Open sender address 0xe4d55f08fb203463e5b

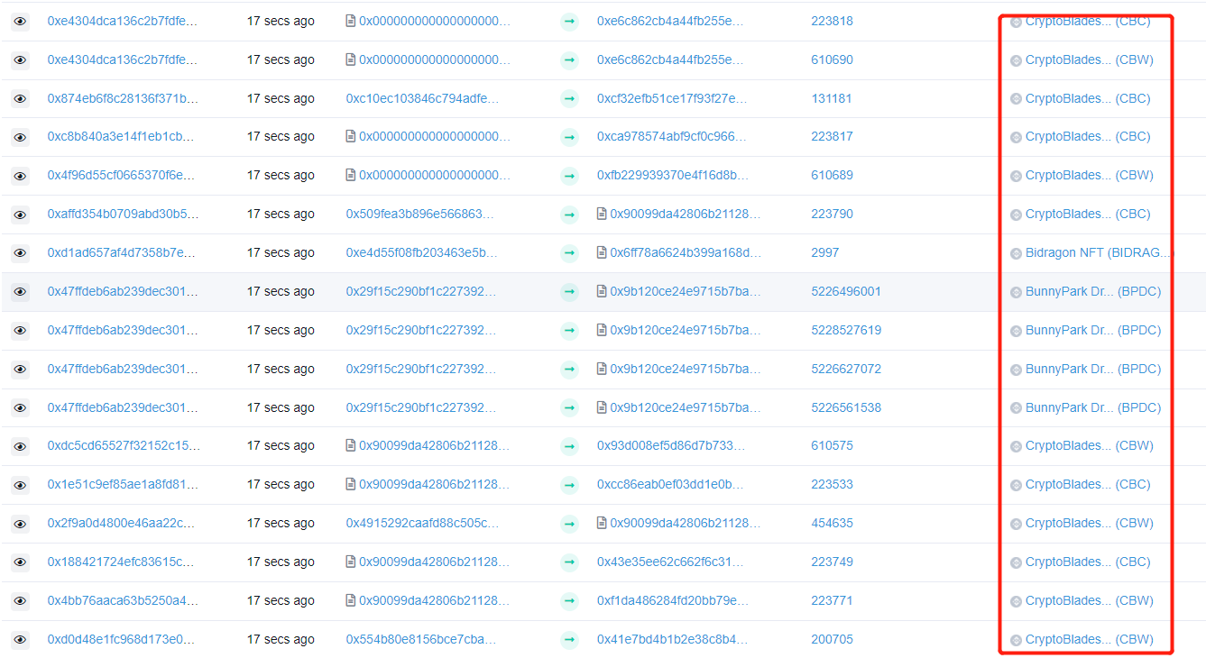(x=422, y=253)
